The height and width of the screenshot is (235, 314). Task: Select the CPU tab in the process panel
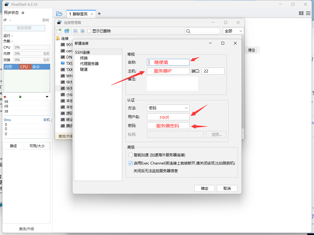tap(25, 67)
